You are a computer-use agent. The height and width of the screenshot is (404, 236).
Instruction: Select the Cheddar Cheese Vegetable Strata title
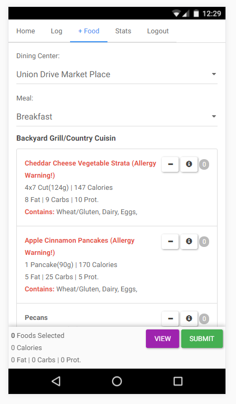point(91,169)
